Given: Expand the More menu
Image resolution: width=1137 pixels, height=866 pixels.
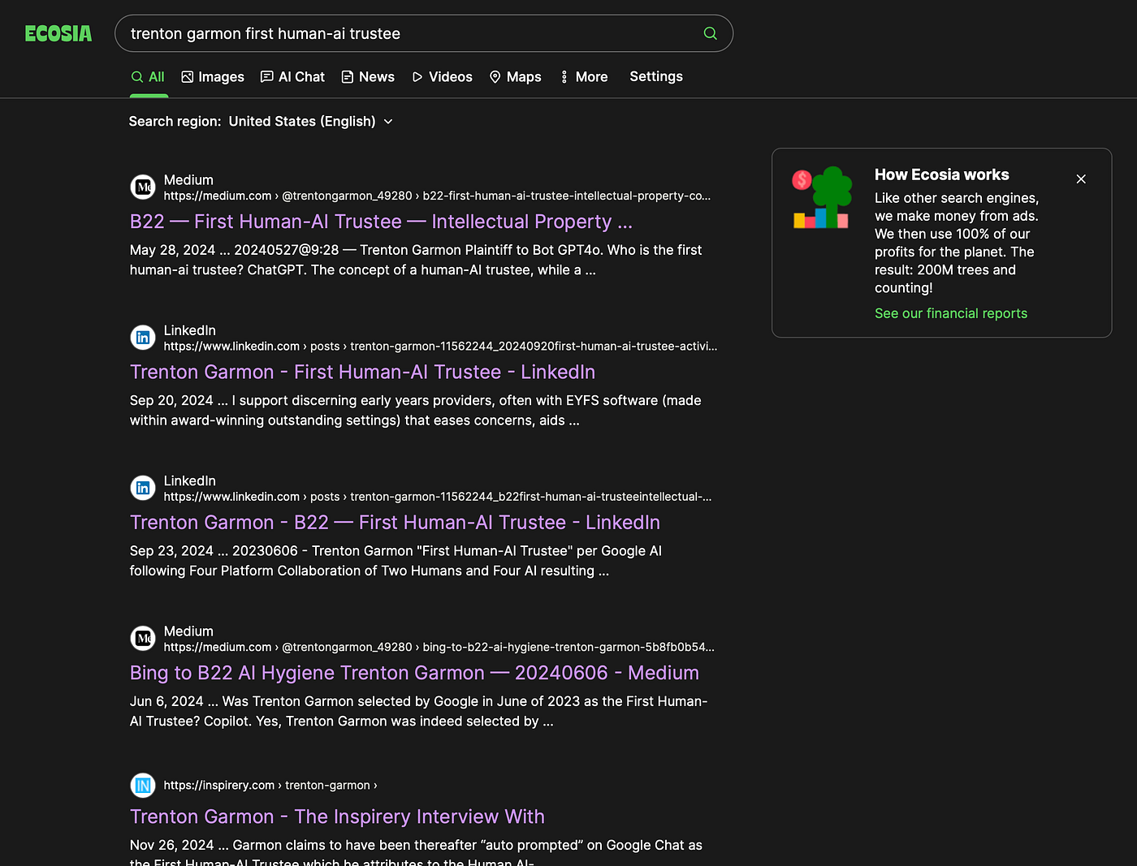Looking at the screenshot, I should tap(584, 77).
